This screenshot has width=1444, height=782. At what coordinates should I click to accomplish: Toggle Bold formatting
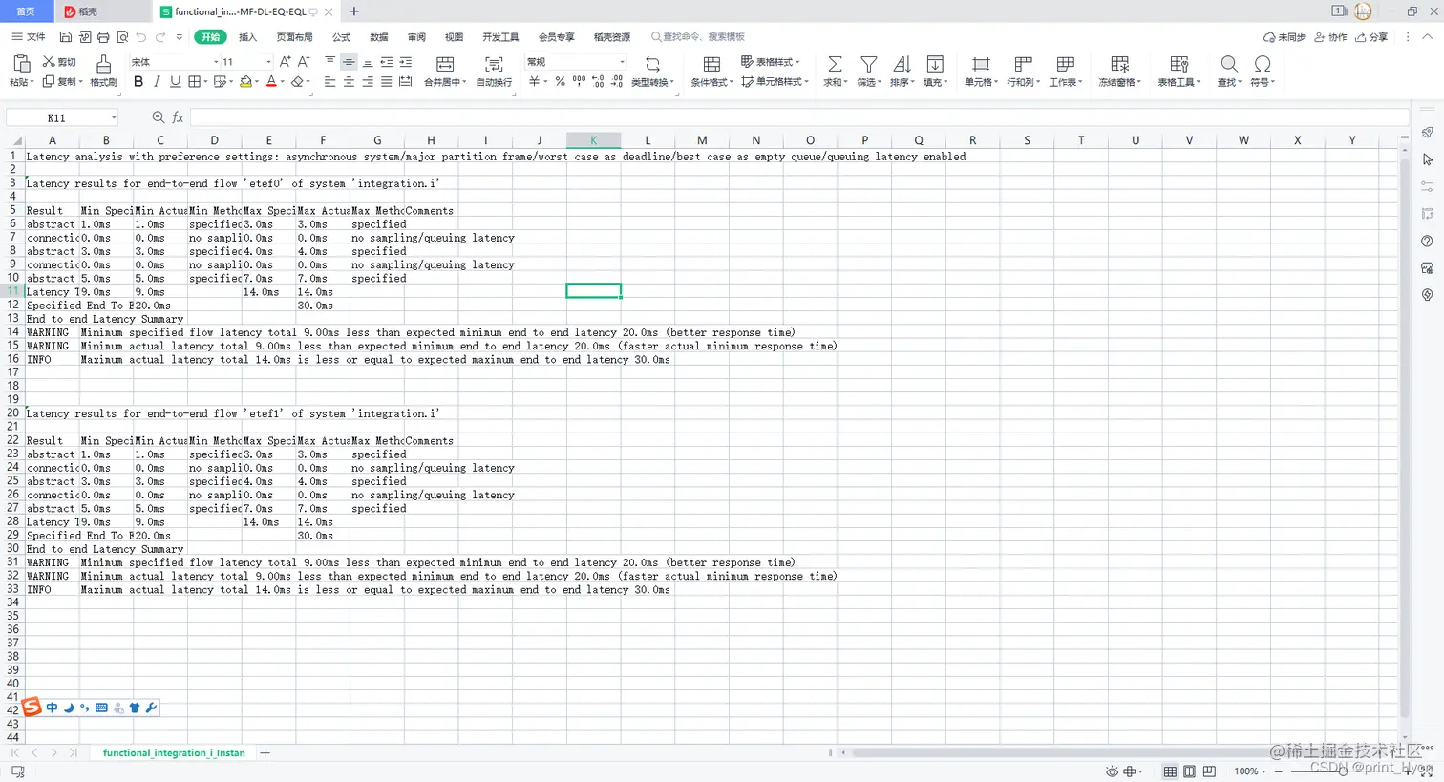[138, 82]
